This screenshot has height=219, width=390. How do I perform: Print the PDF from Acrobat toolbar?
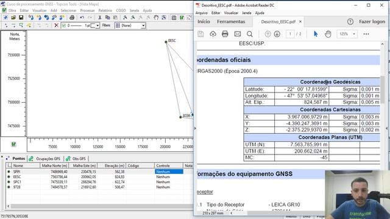[225, 34]
